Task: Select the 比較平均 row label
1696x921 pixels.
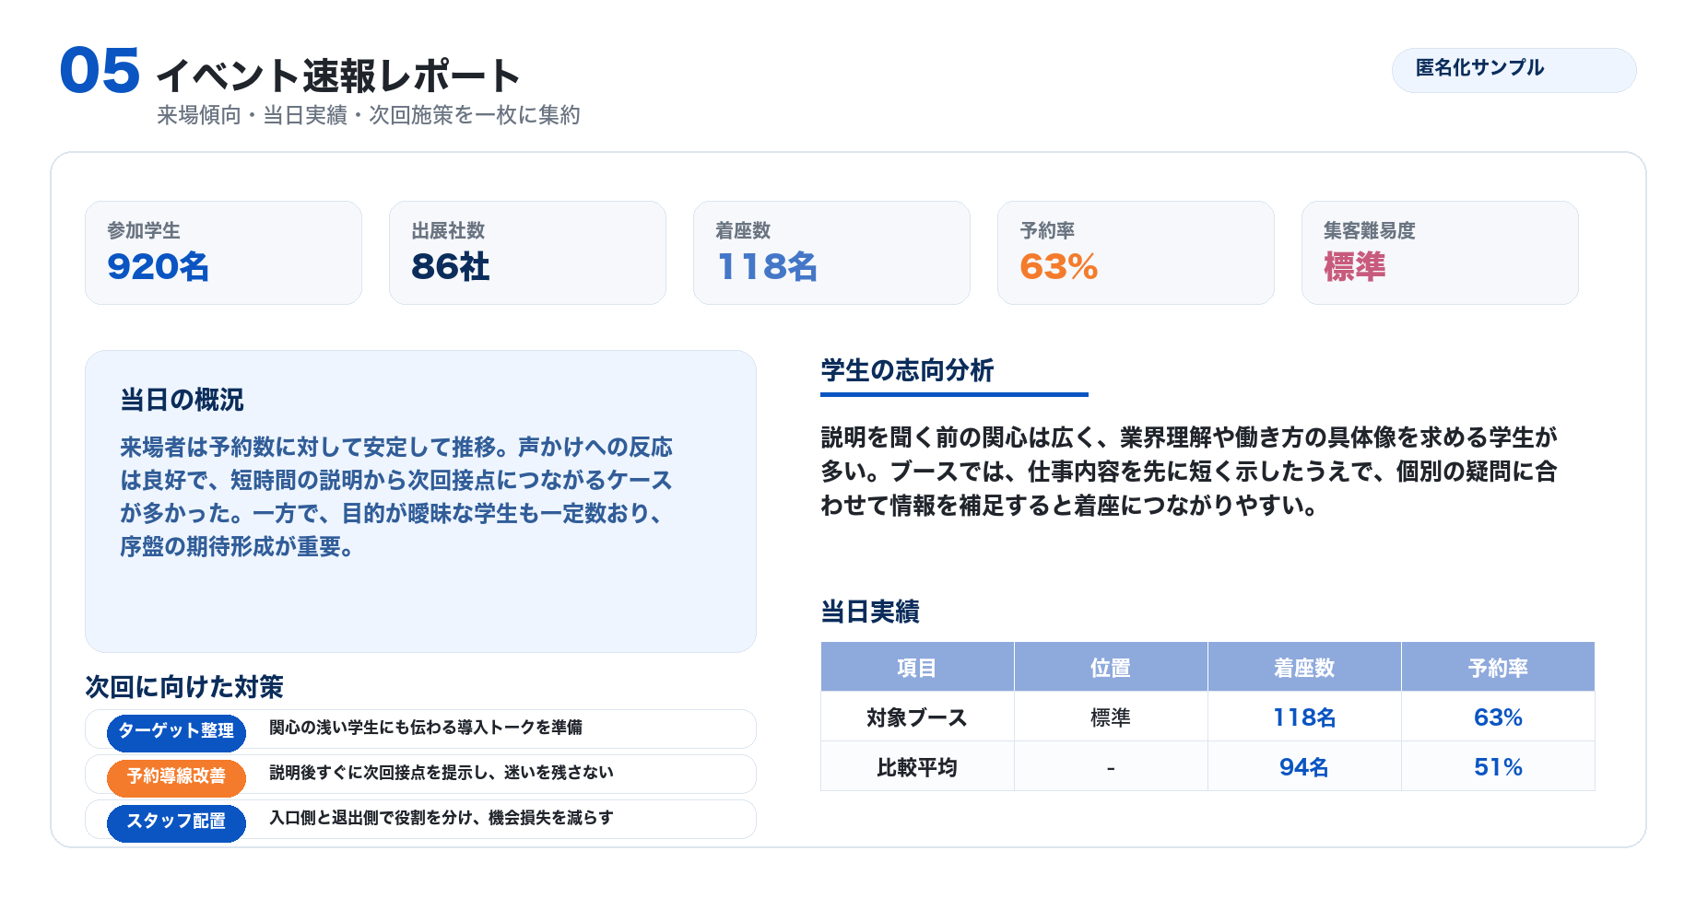Action: [917, 766]
